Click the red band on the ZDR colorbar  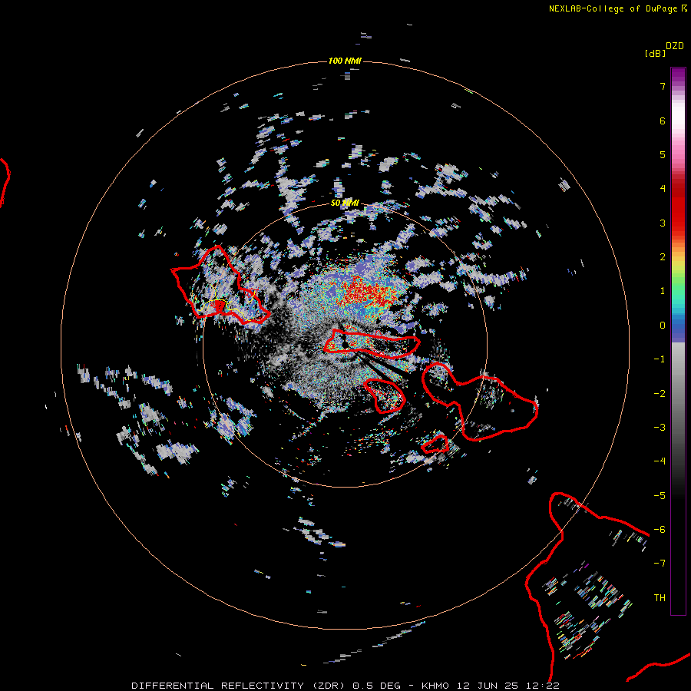(x=678, y=207)
